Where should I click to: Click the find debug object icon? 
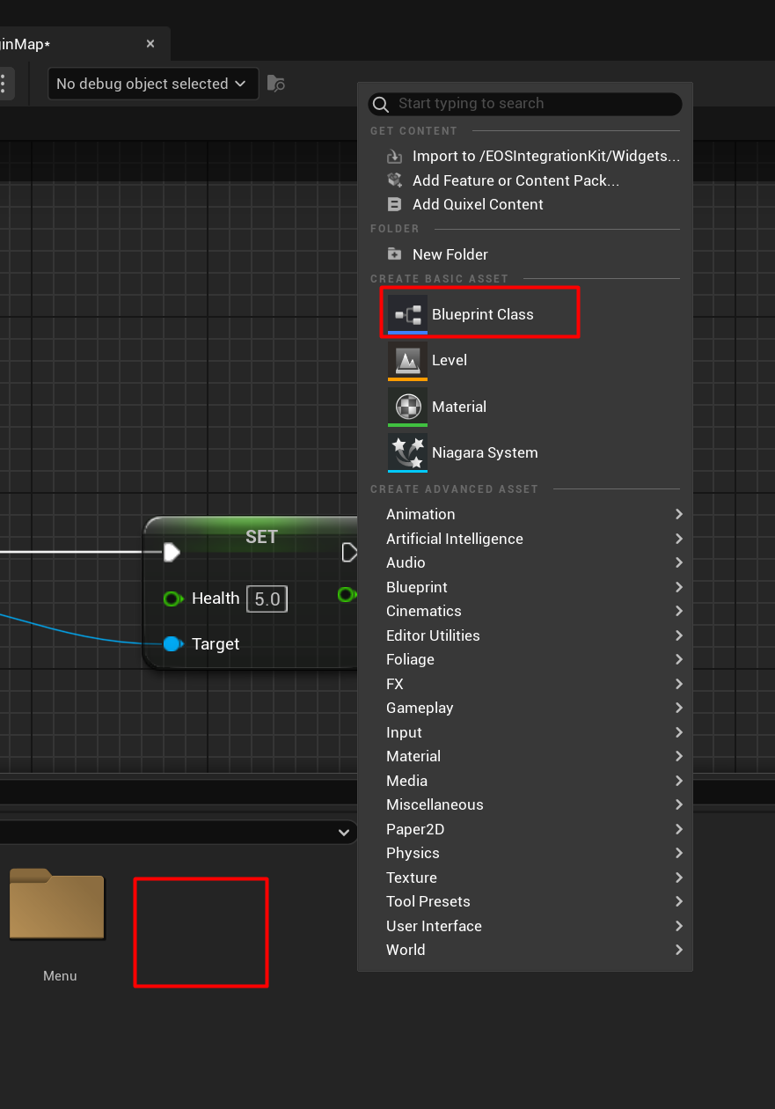[x=276, y=84]
